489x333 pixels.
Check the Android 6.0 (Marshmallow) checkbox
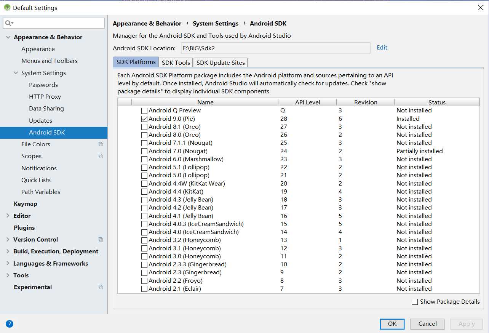pyautogui.click(x=144, y=159)
